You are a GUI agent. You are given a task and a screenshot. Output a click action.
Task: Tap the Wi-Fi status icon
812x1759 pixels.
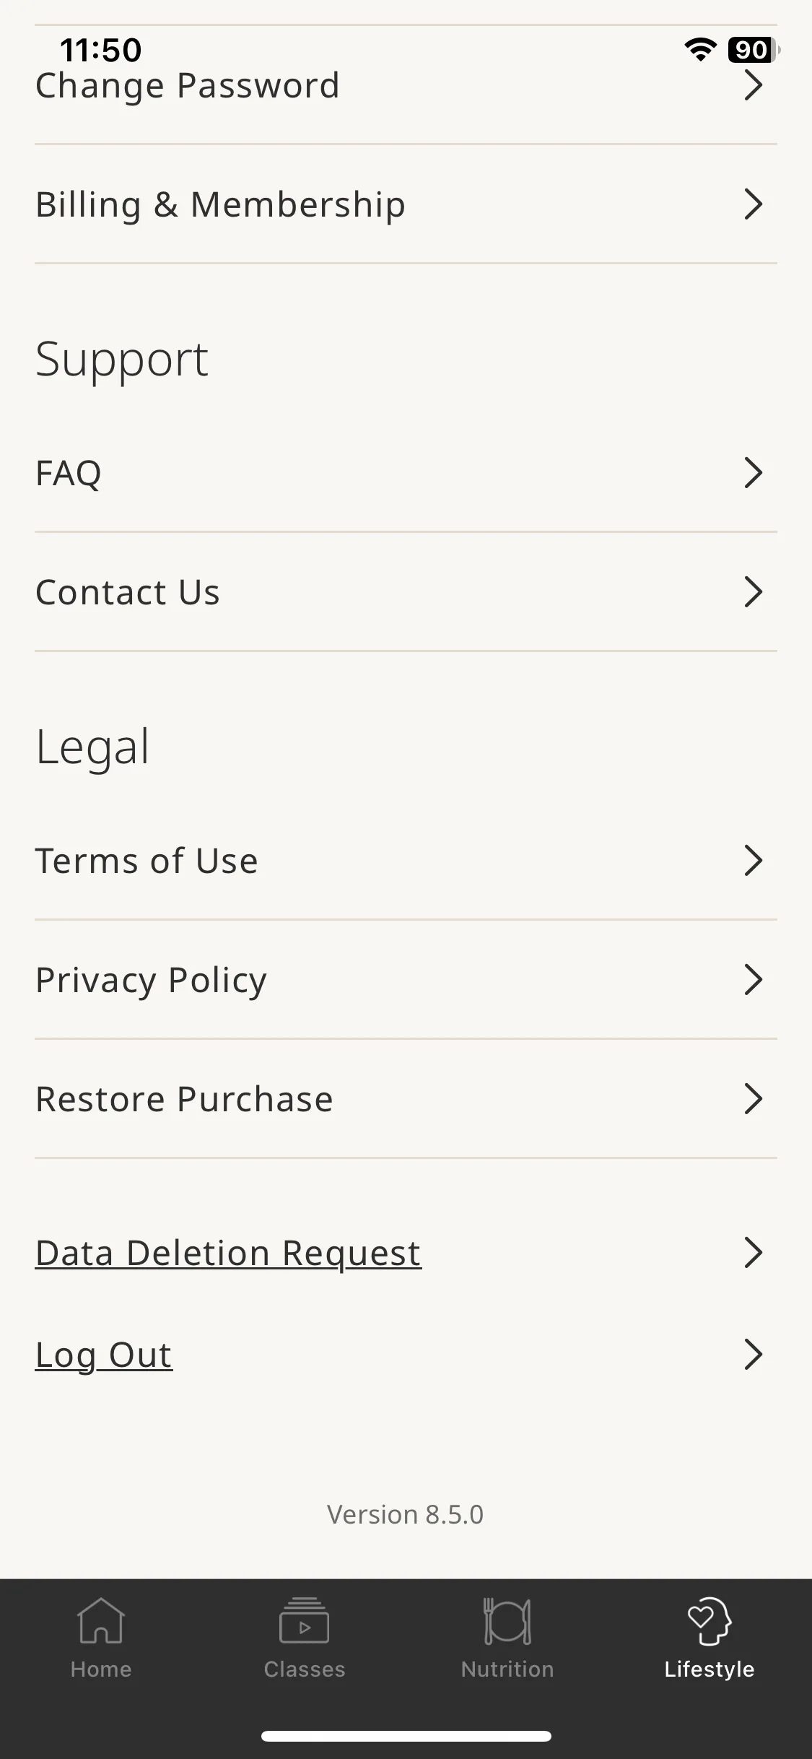click(700, 50)
